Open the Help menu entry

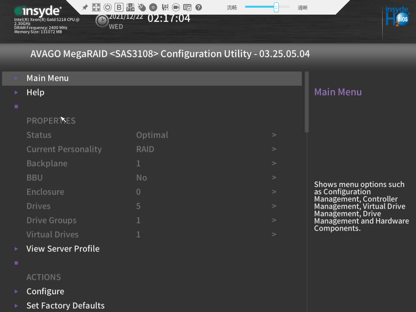pyautogui.click(x=35, y=93)
